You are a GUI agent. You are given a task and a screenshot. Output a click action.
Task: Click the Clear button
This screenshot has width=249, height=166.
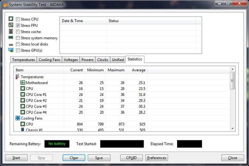click(74, 158)
